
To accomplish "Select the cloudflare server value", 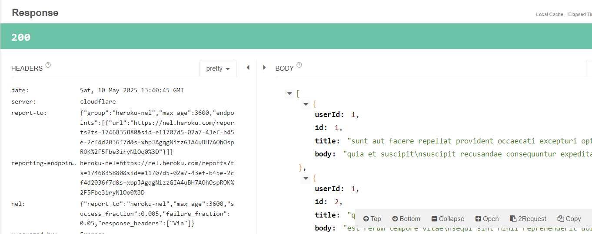I will pos(98,102).
